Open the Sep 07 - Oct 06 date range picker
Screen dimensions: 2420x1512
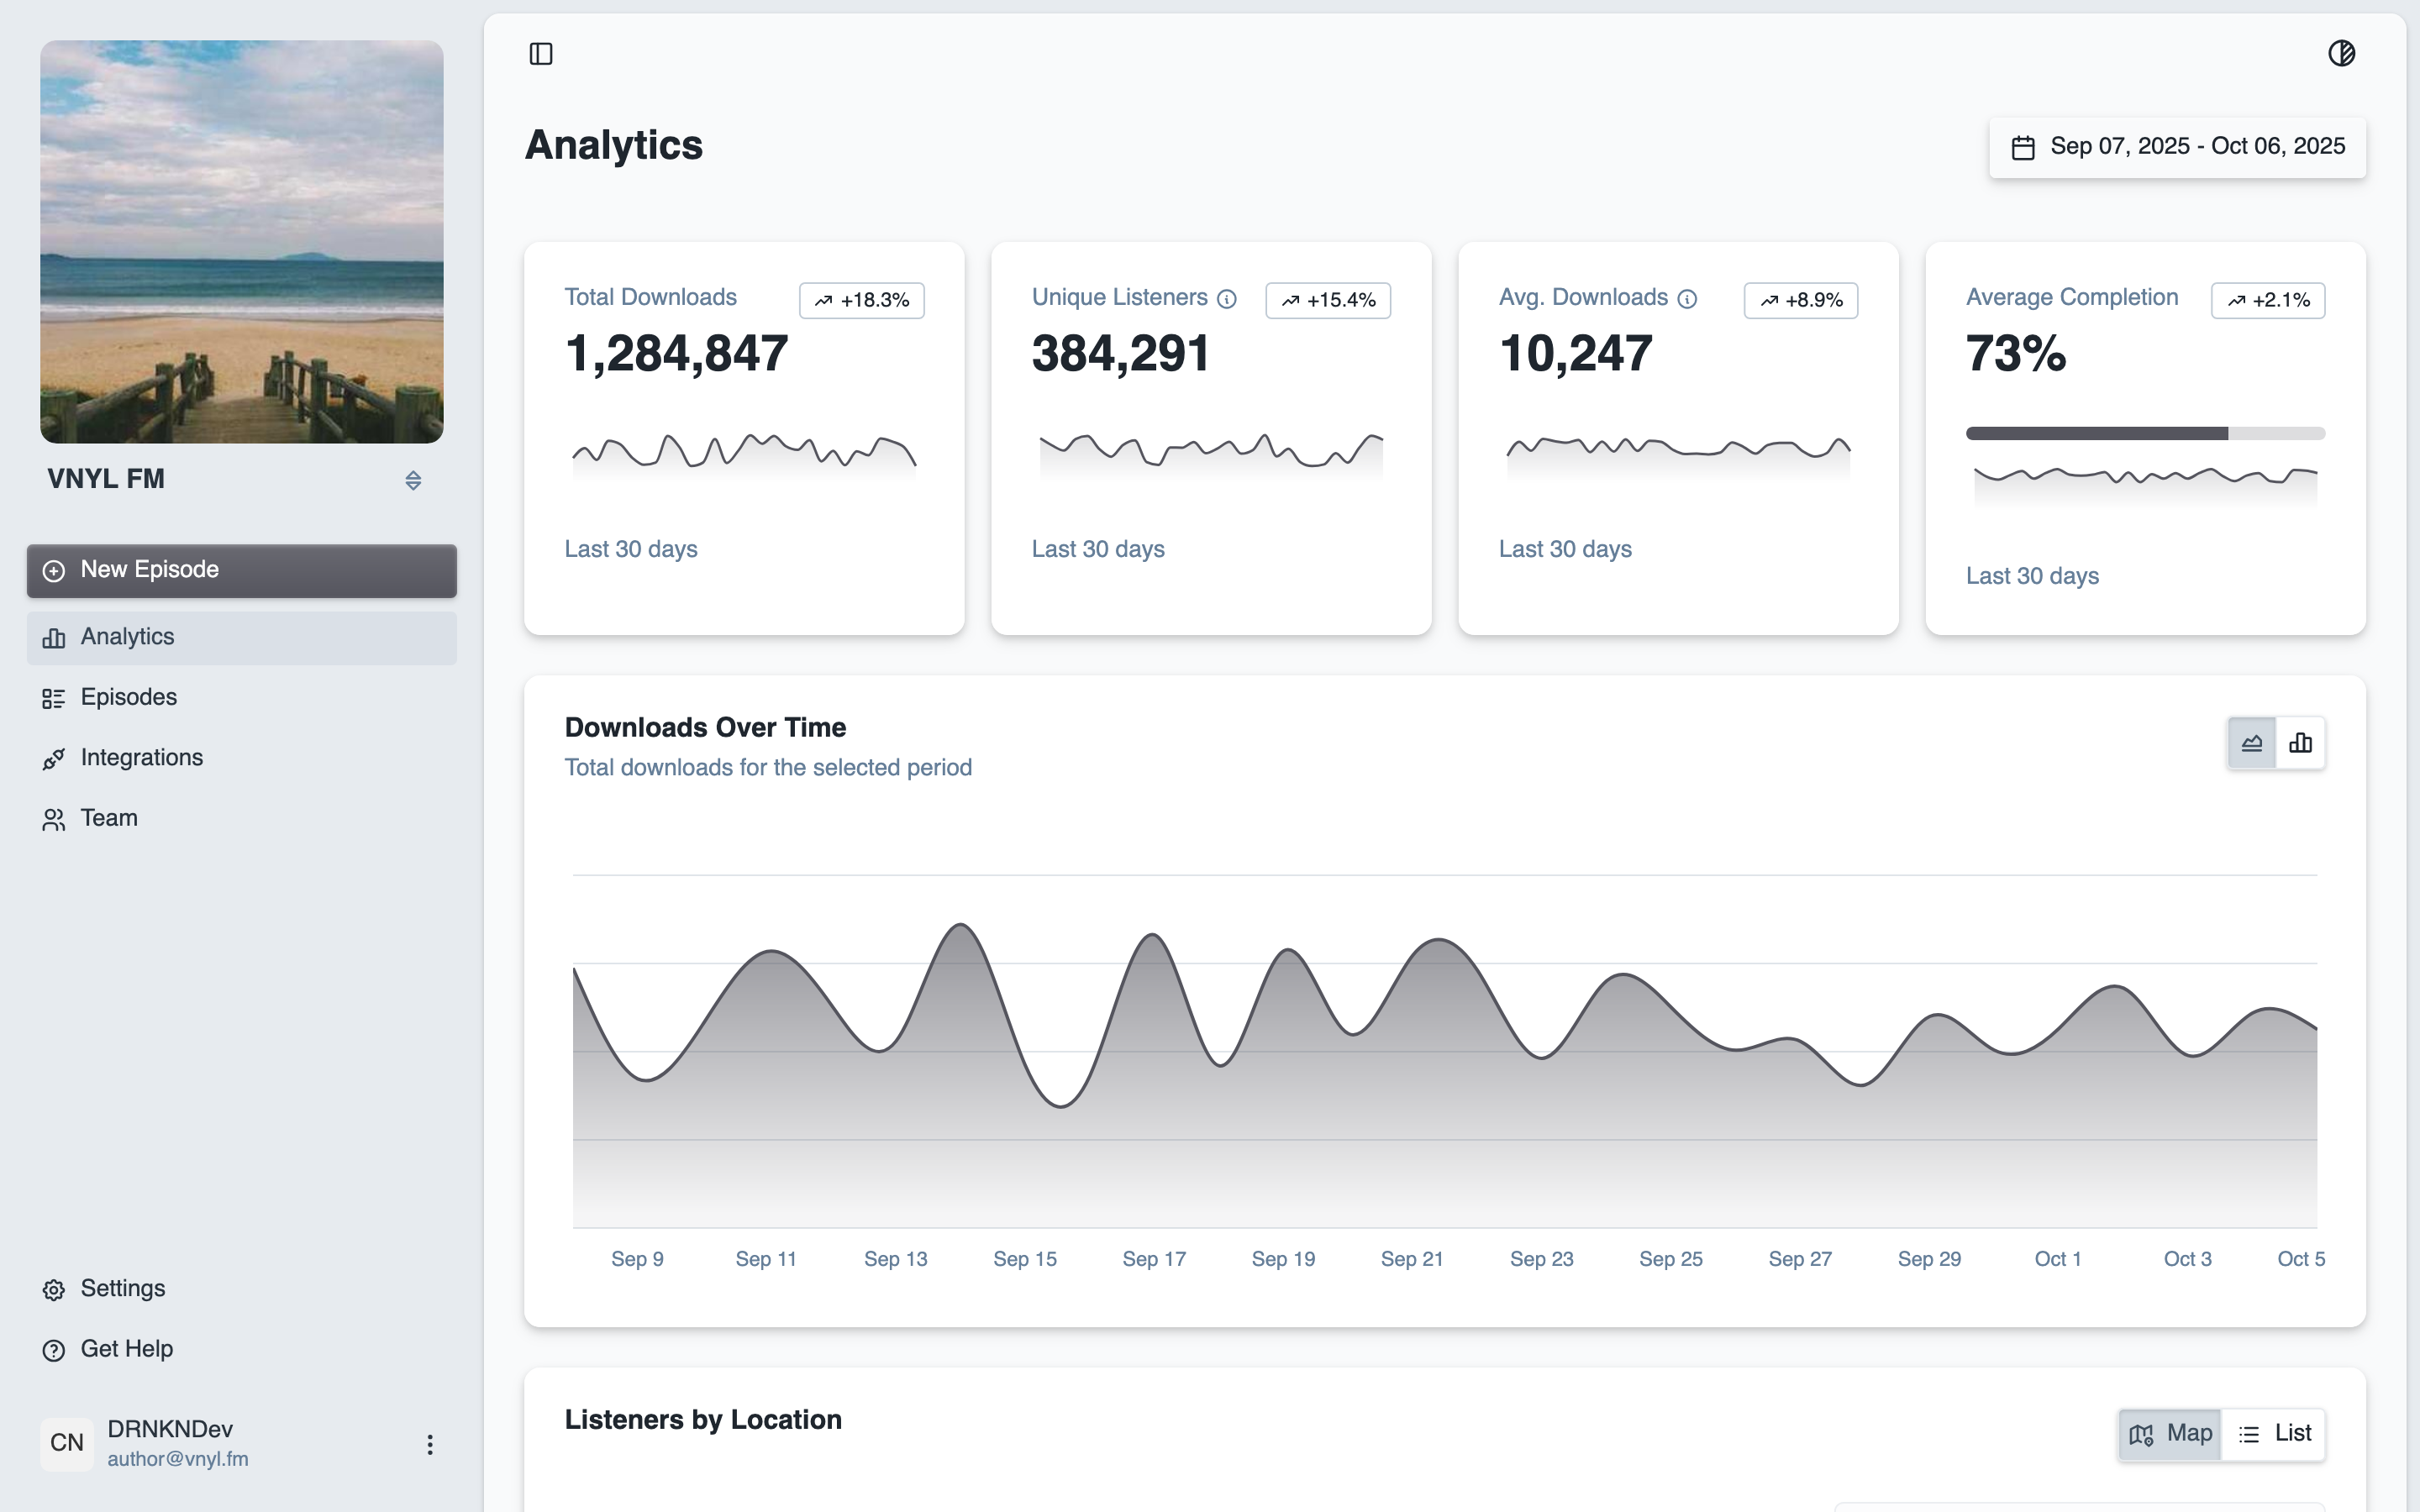pos(2176,146)
